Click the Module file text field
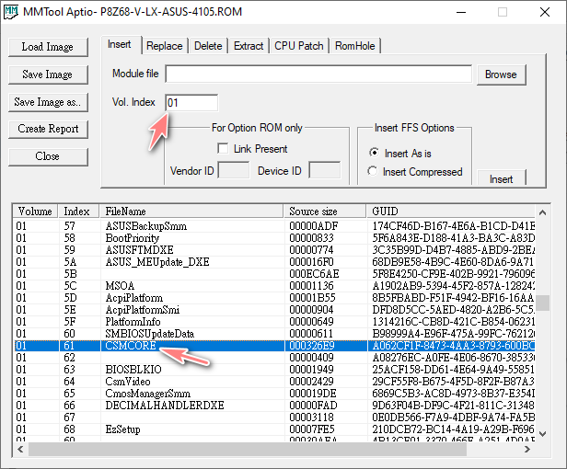The image size is (567, 469). (x=318, y=74)
